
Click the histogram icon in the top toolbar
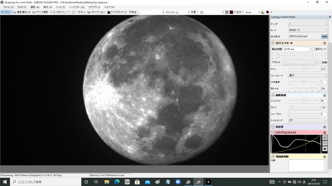pos(263,12)
